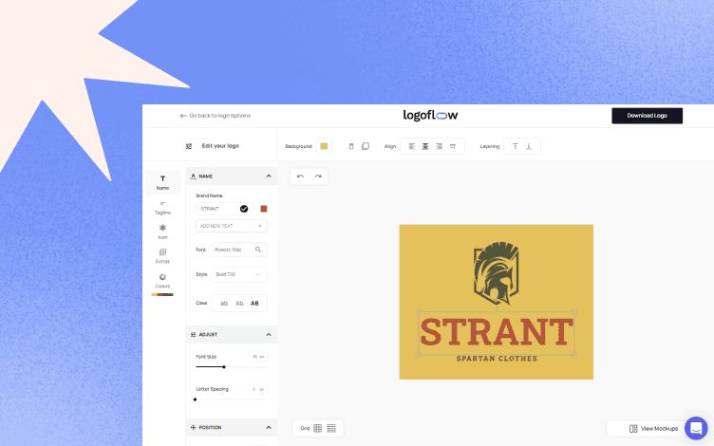
Task: Click the undo arrow icon
Action: click(300, 177)
